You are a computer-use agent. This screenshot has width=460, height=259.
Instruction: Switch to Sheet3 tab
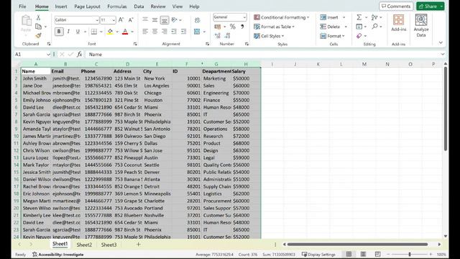coord(109,245)
